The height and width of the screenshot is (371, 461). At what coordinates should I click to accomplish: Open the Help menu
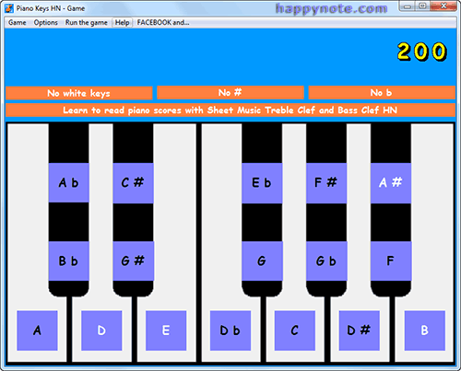click(x=122, y=22)
